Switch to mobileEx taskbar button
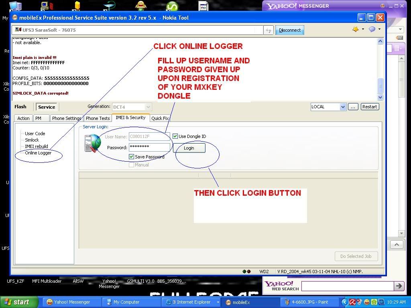Image resolution: width=411 pixels, height=308 pixels. (250, 302)
